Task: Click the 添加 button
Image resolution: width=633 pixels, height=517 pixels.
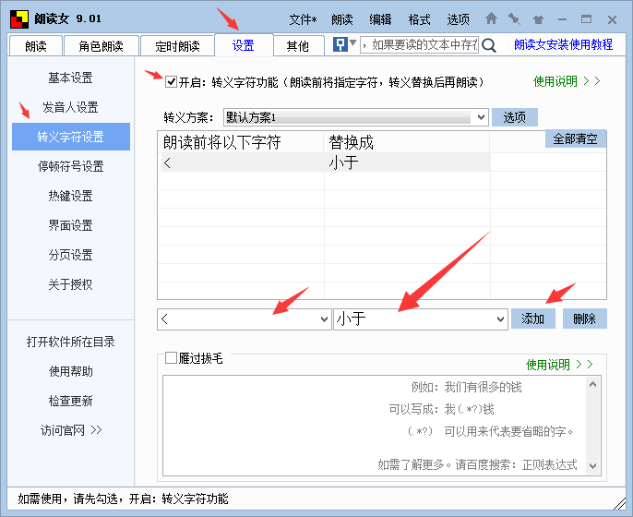Action: 533,319
